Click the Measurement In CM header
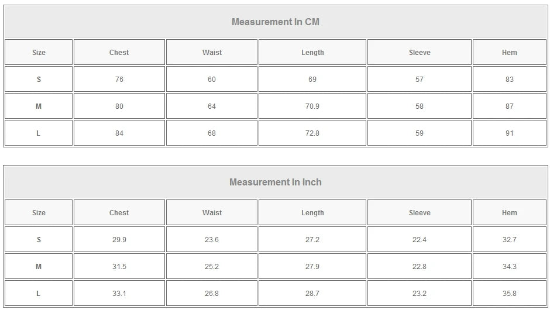The image size is (550, 310). click(x=275, y=22)
